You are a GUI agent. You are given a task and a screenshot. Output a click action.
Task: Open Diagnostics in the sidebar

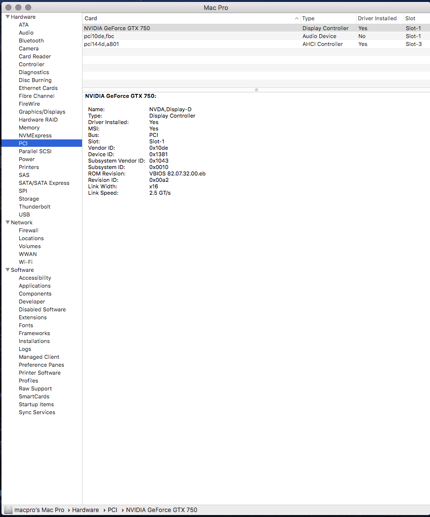[34, 72]
